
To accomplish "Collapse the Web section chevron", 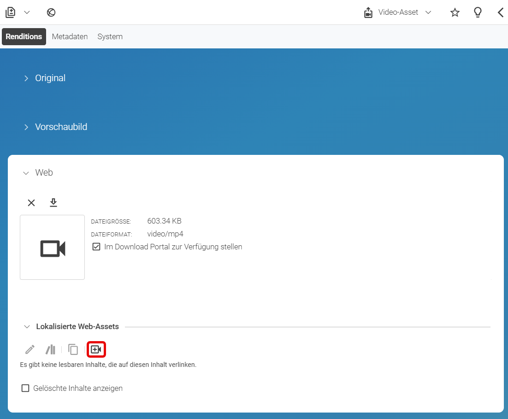I will pyautogui.click(x=26, y=173).
